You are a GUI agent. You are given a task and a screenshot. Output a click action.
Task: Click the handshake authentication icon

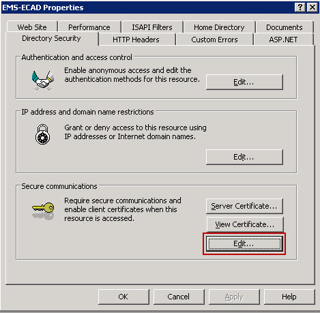click(43, 80)
